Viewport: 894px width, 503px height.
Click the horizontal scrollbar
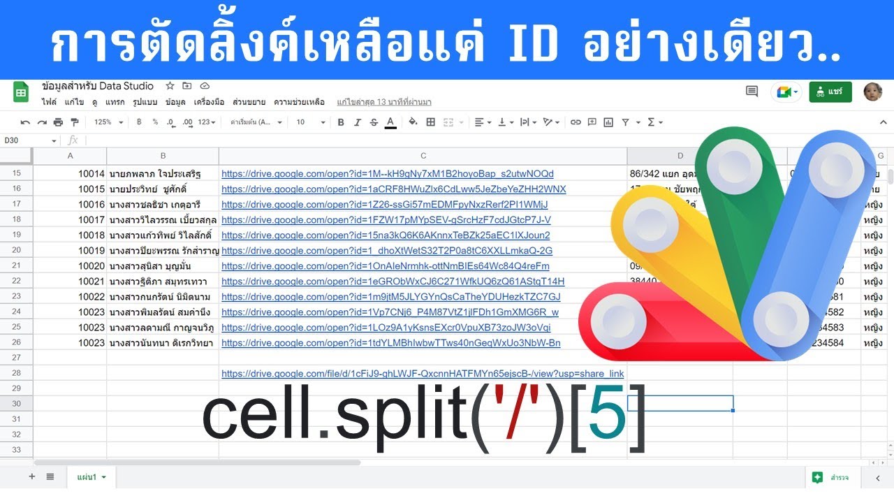[x=197, y=462]
